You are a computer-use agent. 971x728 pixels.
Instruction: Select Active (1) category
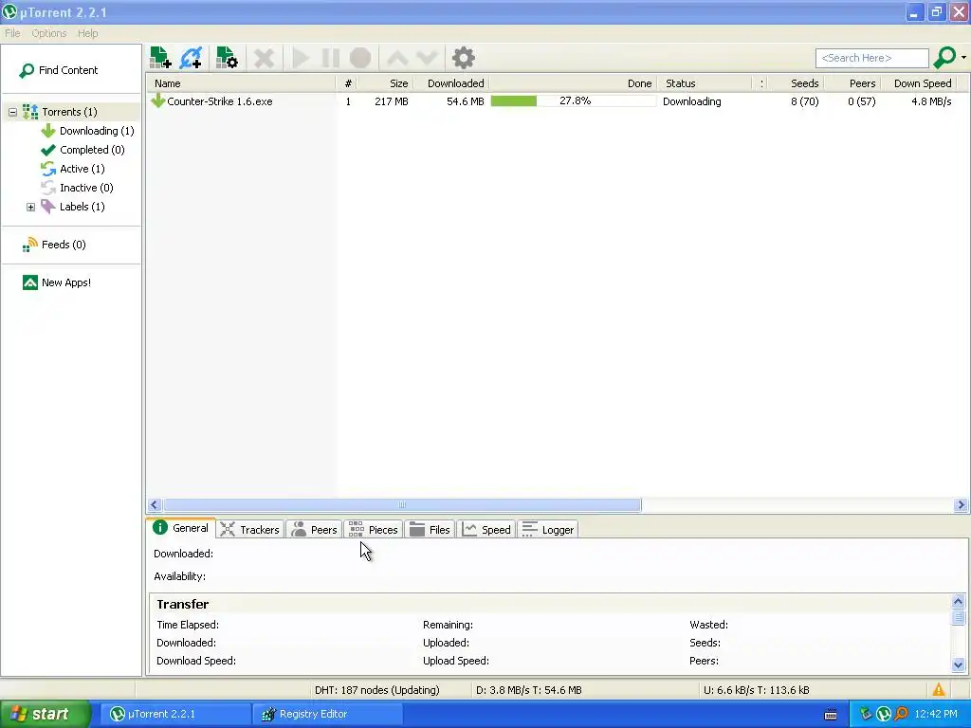(x=82, y=169)
